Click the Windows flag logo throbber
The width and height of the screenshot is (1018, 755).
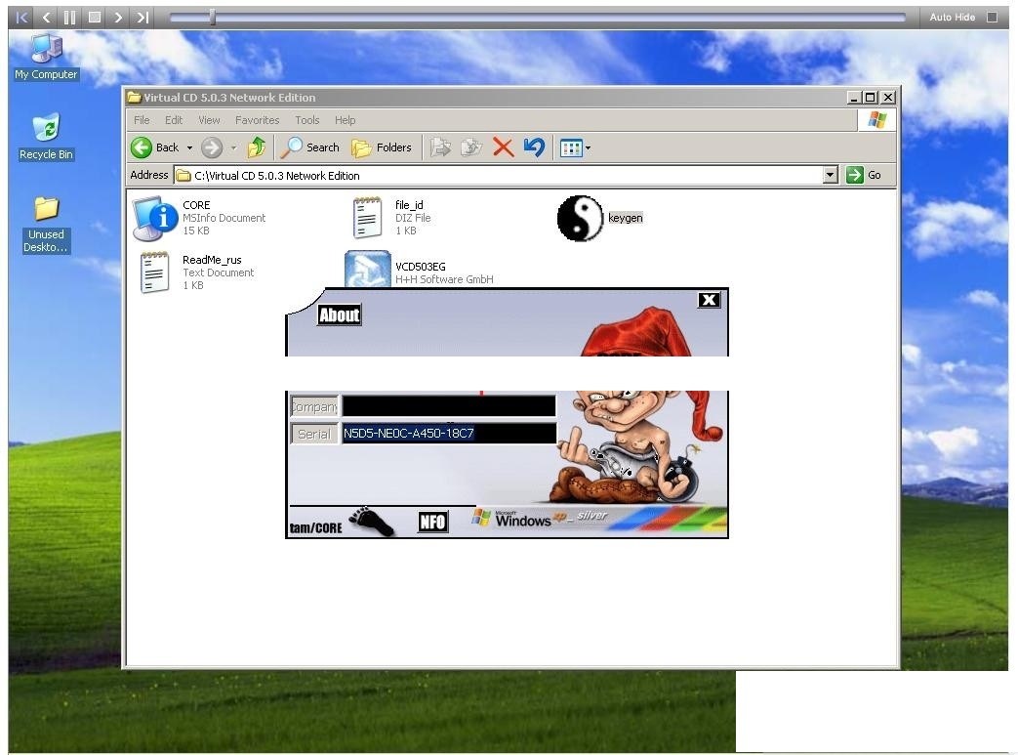click(x=876, y=120)
